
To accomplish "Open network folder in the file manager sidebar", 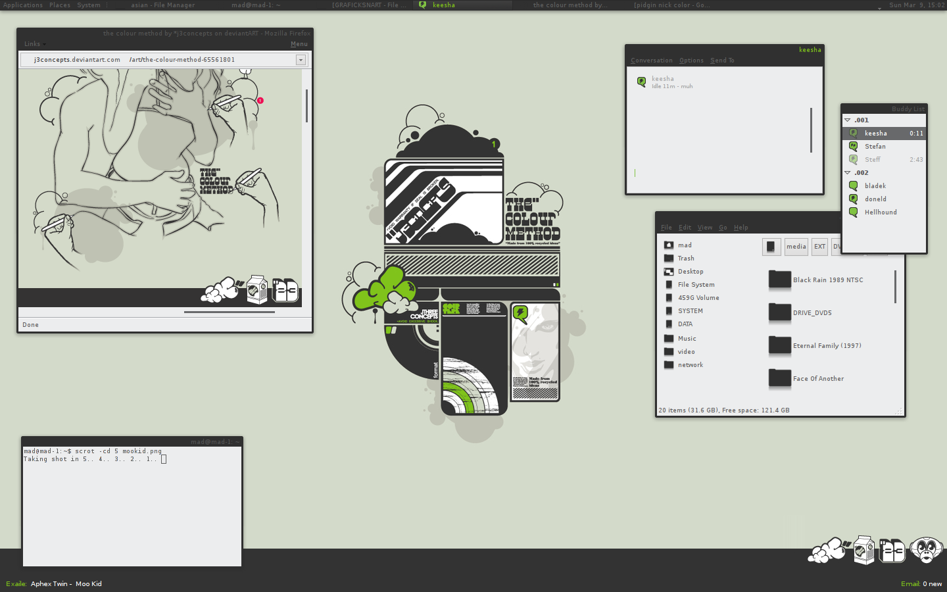I will [684, 365].
